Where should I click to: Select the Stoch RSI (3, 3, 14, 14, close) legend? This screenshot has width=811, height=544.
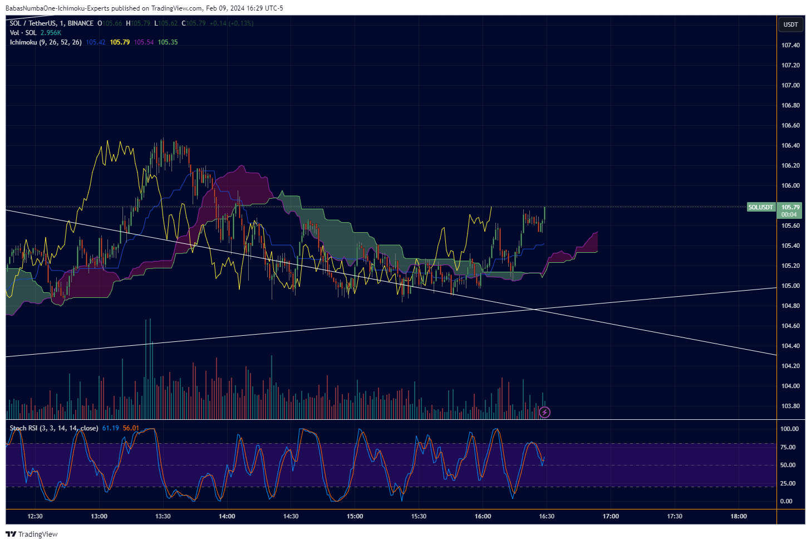pos(54,428)
